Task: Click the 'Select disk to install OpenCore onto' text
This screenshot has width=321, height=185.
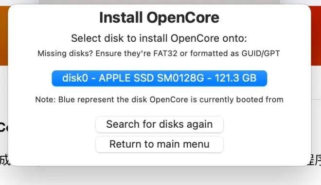Action: (159, 38)
